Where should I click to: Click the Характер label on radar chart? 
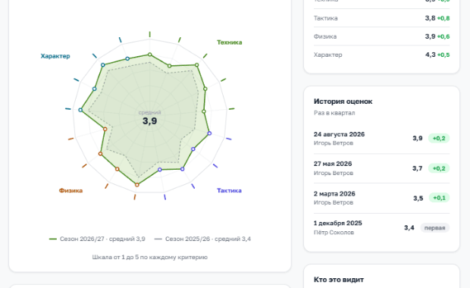(55, 56)
